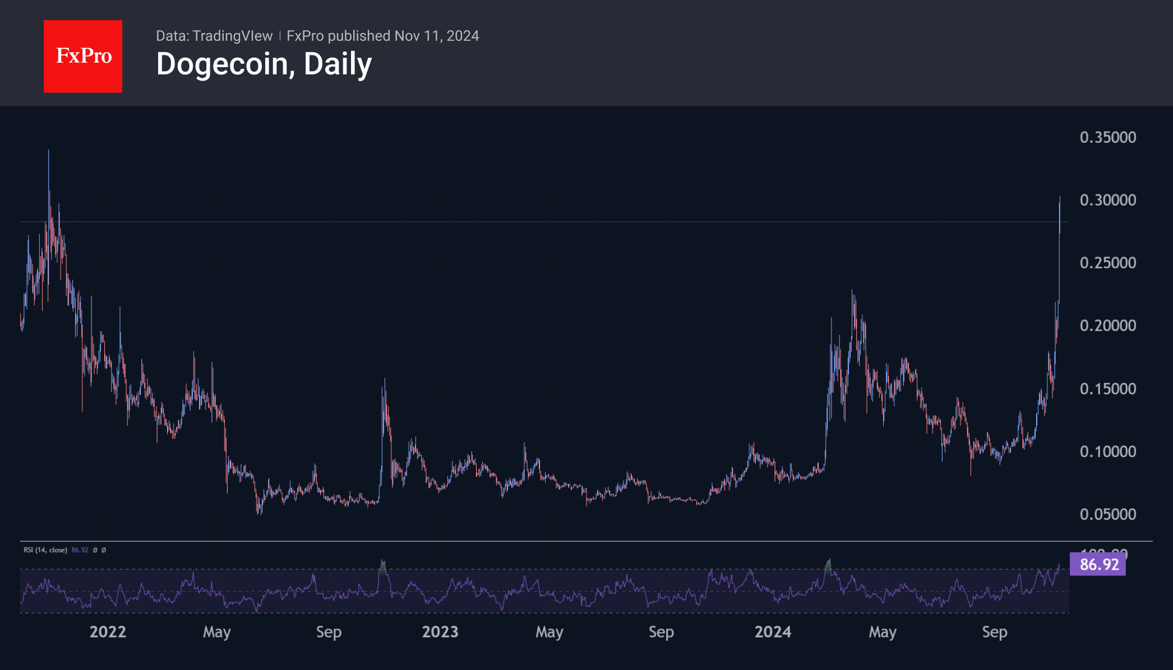Click the purple 86.92 RSI value badge
The height and width of the screenshot is (670, 1173).
1098,564
